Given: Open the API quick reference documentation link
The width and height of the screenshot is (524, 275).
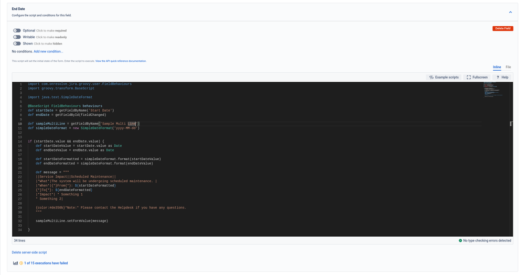Looking at the screenshot, I should (x=121, y=61).
